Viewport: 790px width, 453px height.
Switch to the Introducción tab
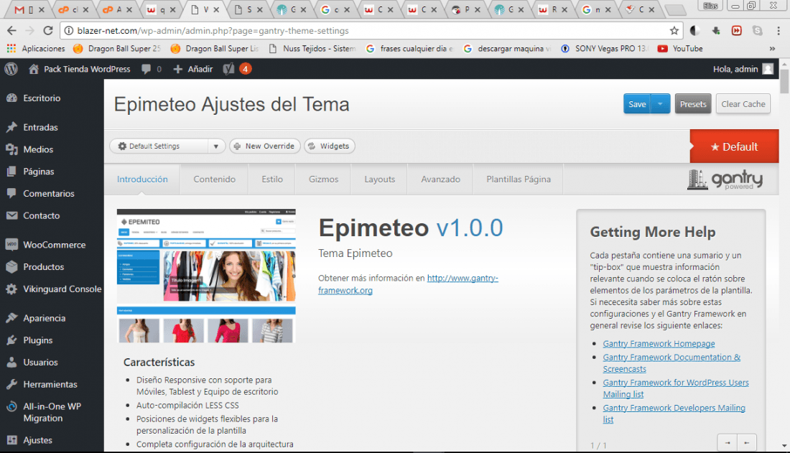(x=142, y=179)
